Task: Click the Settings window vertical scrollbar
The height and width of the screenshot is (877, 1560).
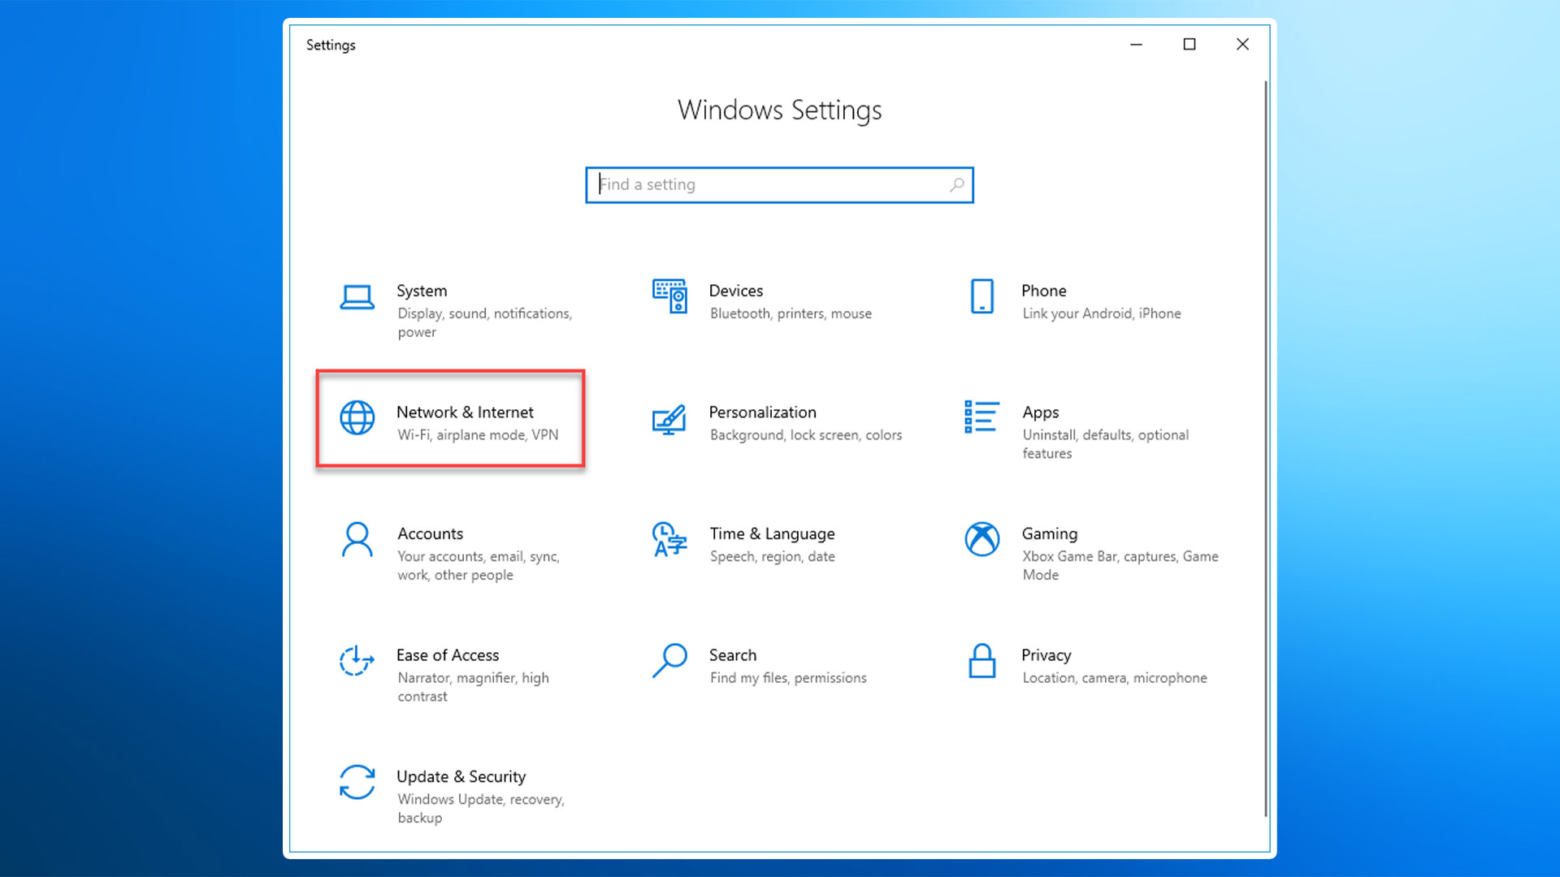Action: coord(1265,448)
